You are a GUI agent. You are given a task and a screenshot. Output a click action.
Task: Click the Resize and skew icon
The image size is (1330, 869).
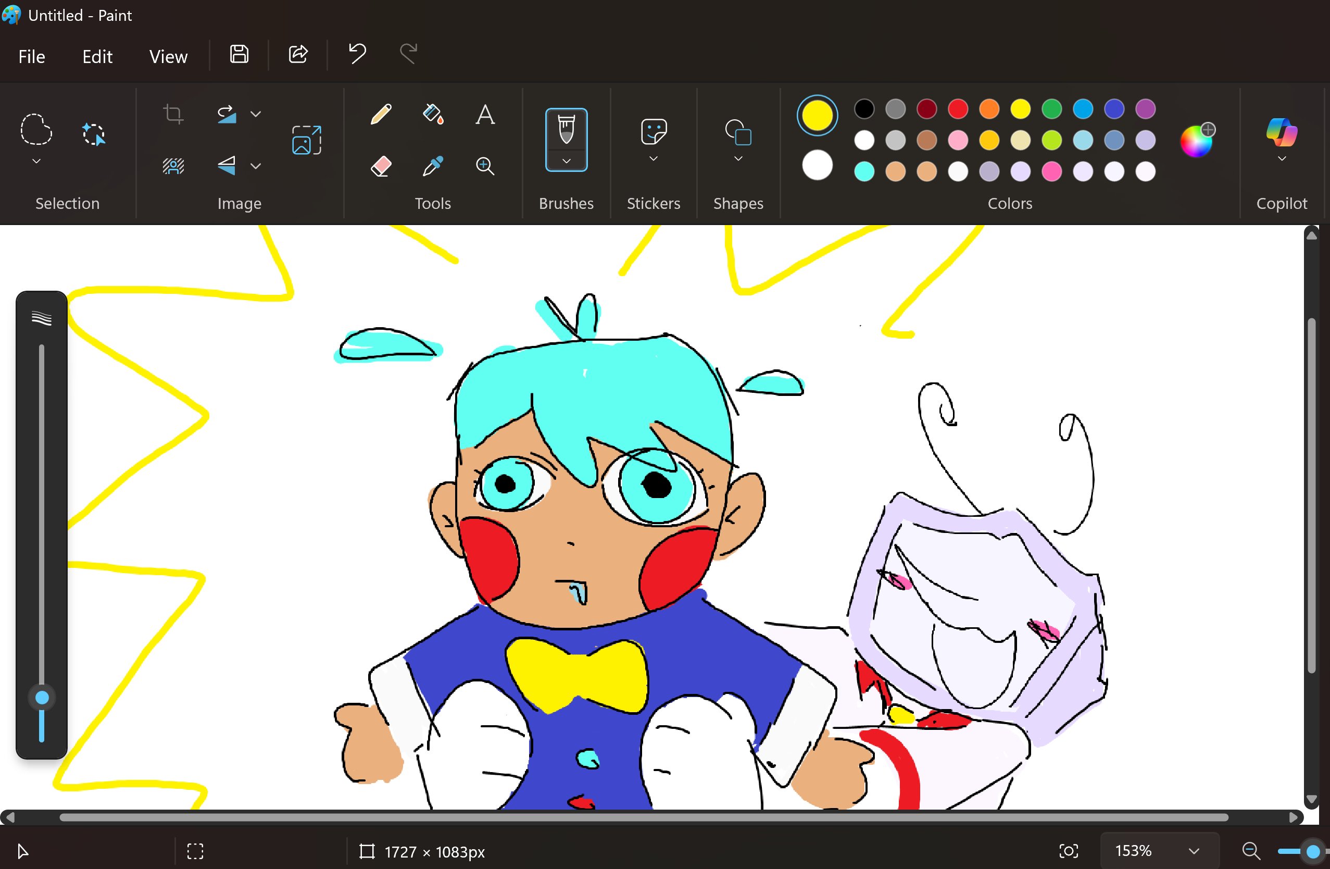point(307,140)
